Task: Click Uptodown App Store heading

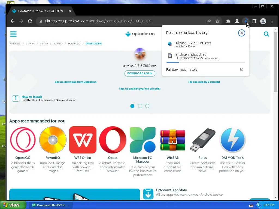Action: click(x=171, y=190)
